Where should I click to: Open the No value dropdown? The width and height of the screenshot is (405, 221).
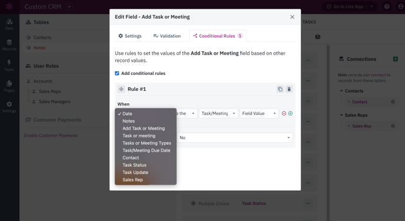pos(235,137)
